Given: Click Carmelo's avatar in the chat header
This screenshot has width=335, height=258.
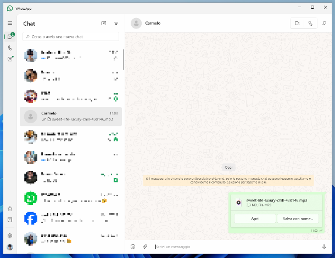Looking at the screenshot, I should tap(136, 23).
